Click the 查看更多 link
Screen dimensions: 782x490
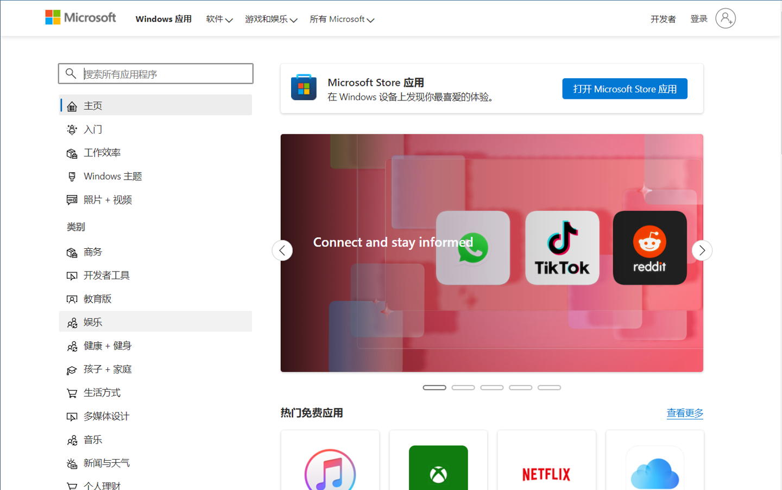[685, 413]
